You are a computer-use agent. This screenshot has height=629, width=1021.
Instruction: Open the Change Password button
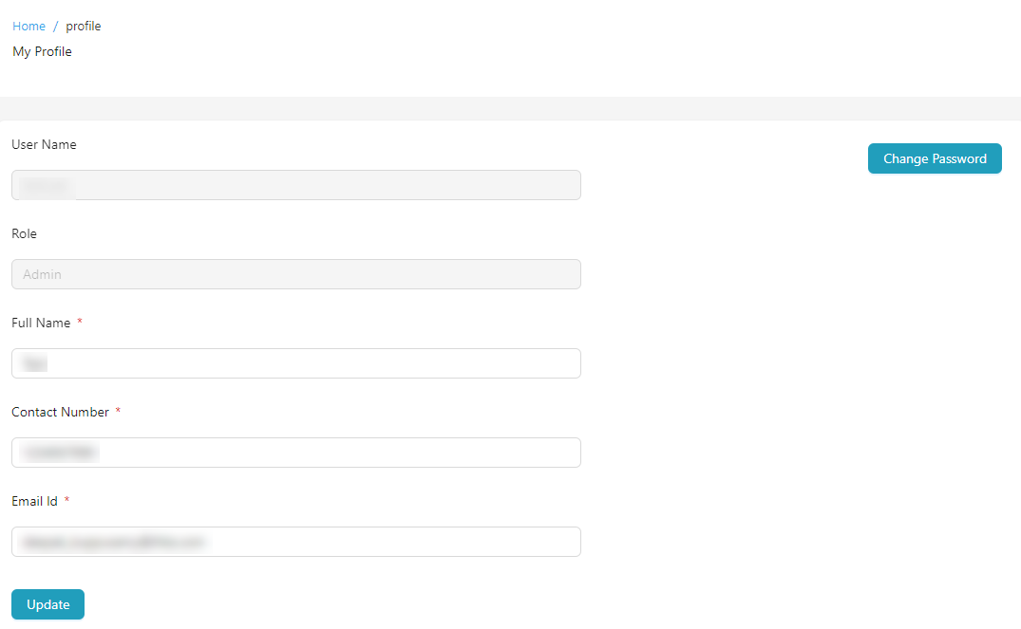[x=934, y=159]
